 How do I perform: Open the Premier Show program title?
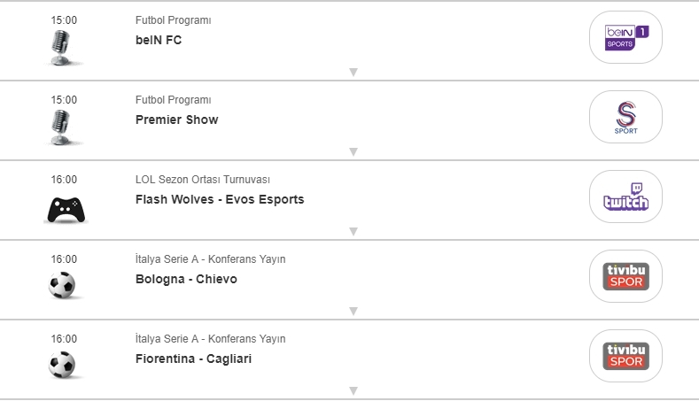coord(176,120)
